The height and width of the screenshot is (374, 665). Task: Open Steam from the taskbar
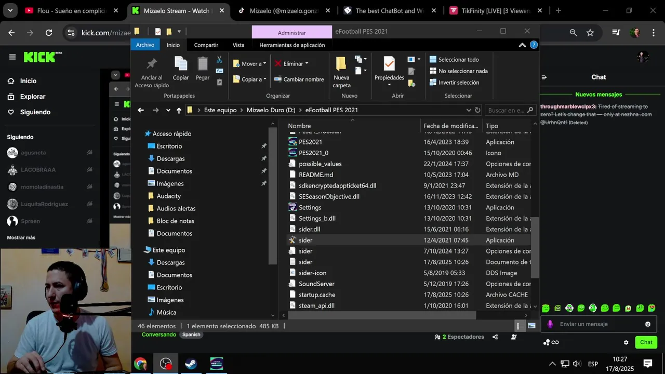[x=191, y=364]
